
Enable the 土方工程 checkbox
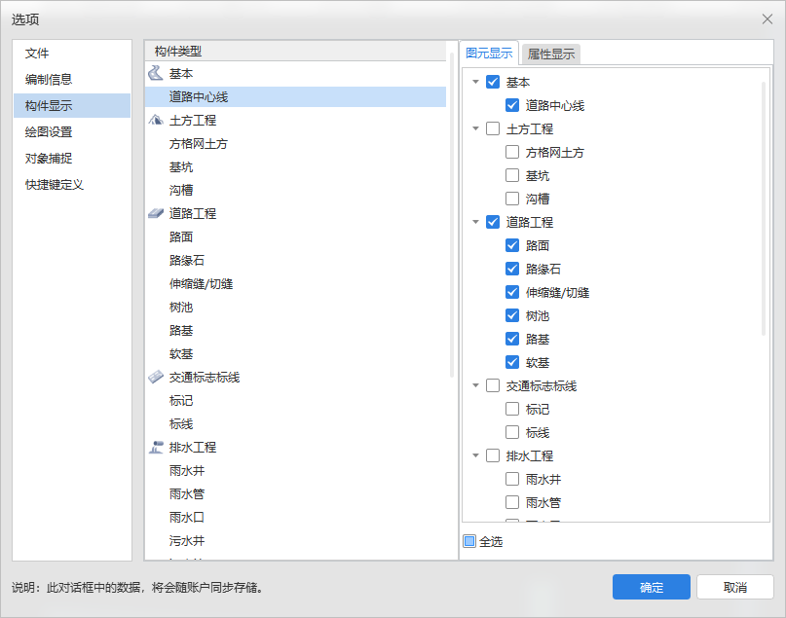click(493, 128)
